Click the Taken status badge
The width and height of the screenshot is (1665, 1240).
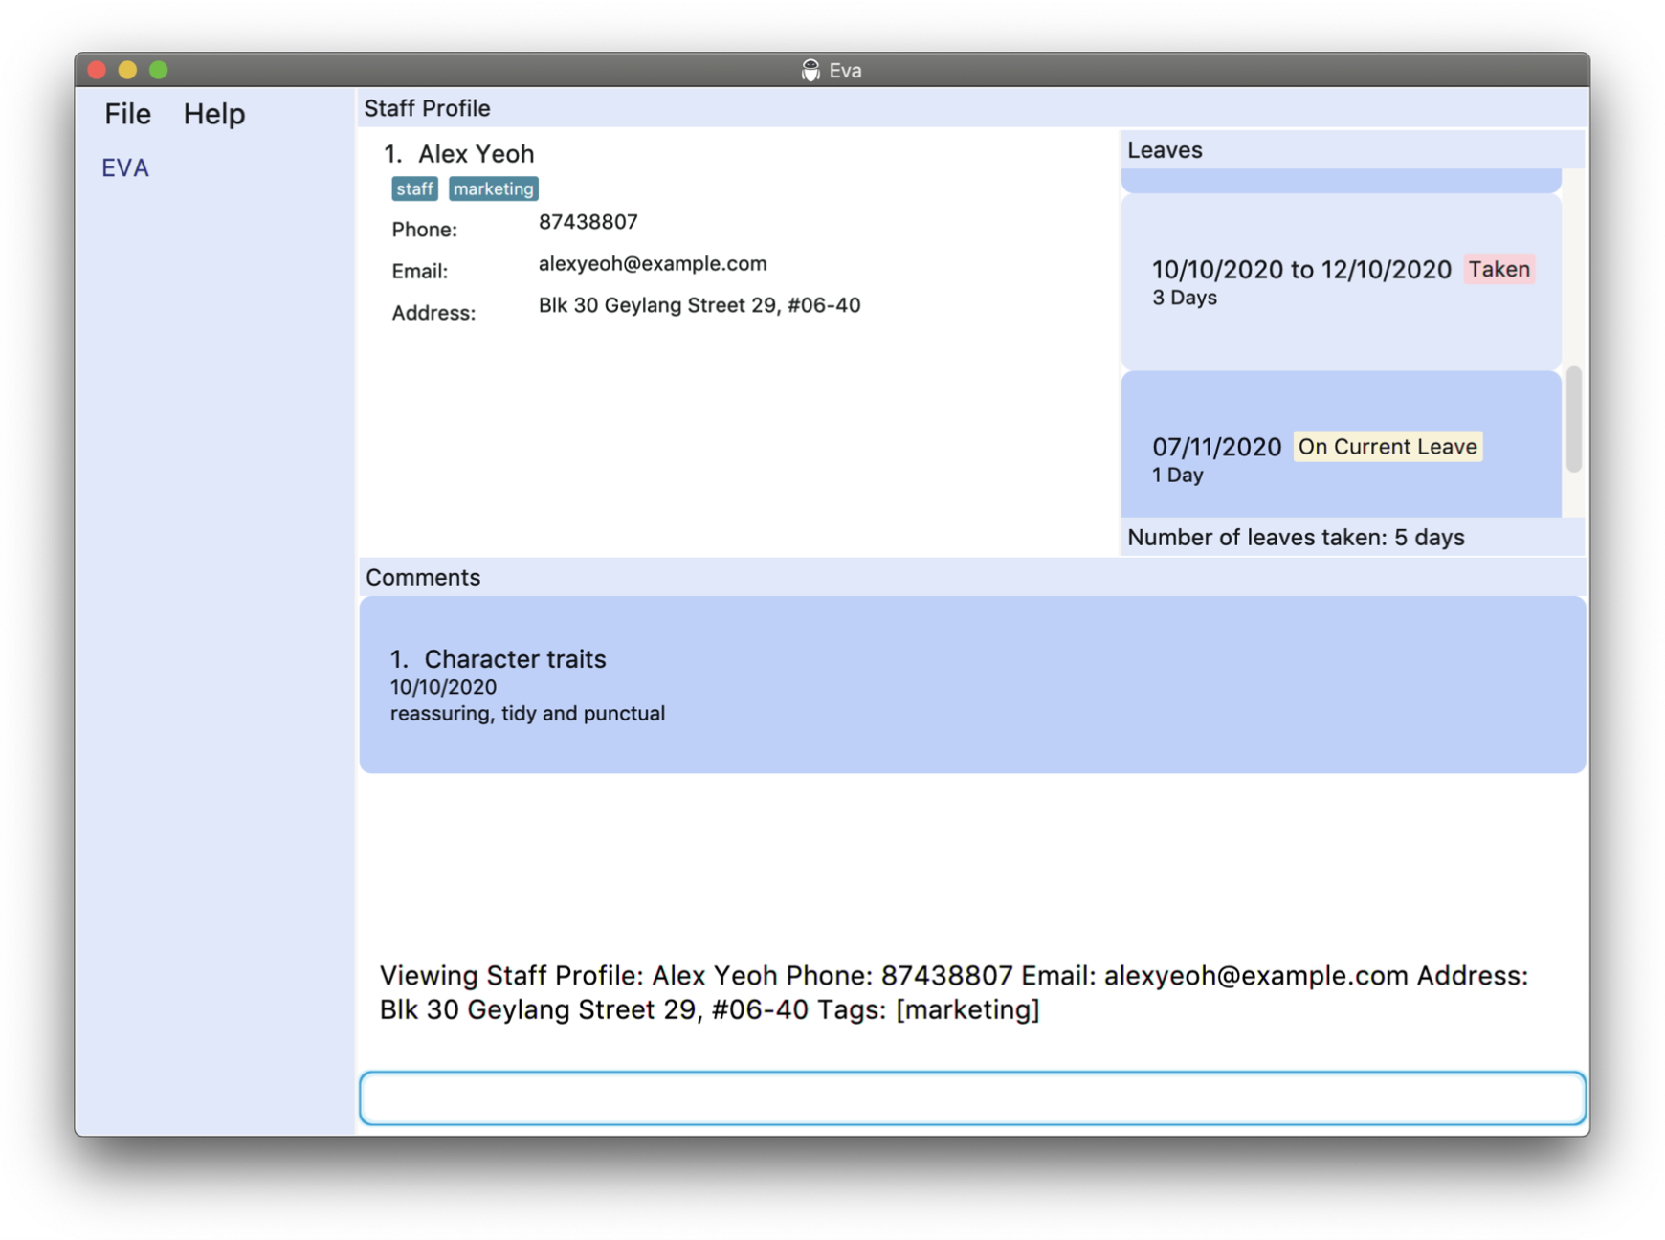click(x=1499, y=269)
